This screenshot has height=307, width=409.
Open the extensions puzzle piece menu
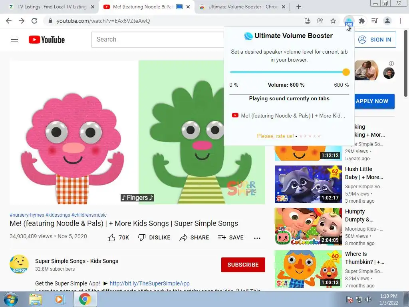tap(362, 21)
